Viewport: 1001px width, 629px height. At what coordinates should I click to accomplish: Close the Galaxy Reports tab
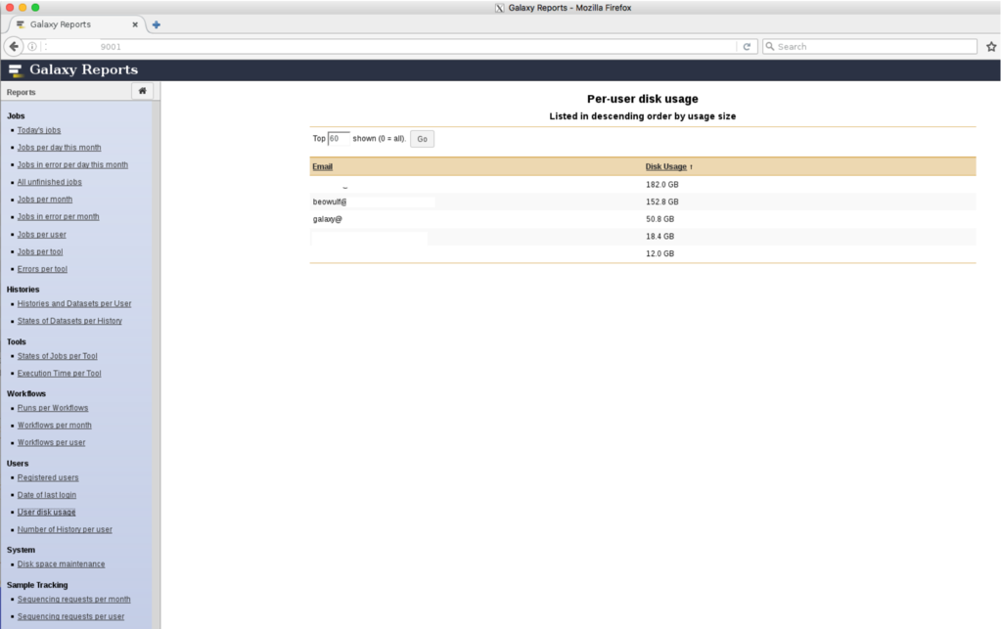[135, 24]
